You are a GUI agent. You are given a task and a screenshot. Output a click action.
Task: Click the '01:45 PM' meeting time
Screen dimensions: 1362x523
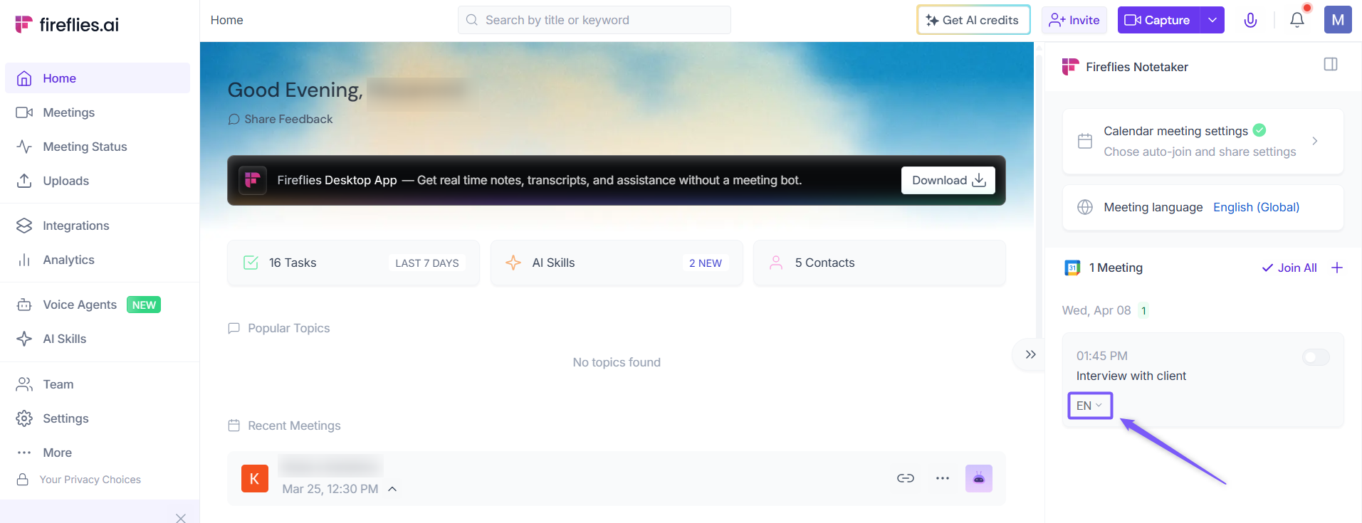[x=1102, y=356]
